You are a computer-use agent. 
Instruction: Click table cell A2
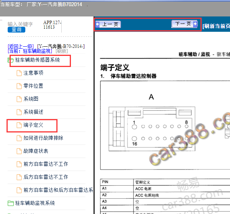point(117,195)
